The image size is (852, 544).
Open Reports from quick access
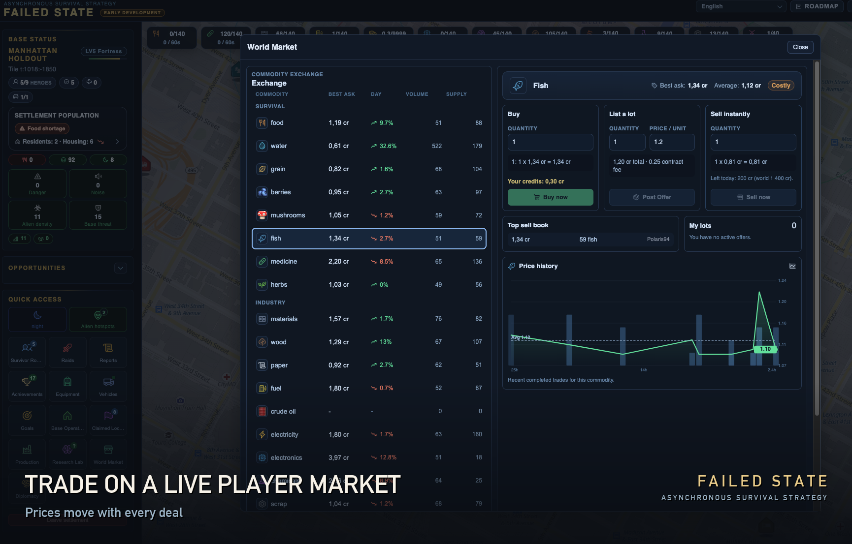108,352
